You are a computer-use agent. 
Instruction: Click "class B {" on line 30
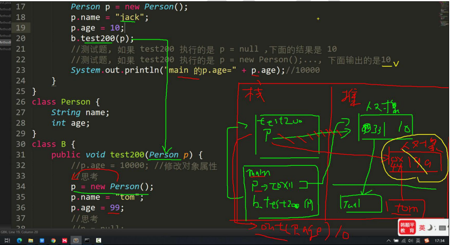53,144
